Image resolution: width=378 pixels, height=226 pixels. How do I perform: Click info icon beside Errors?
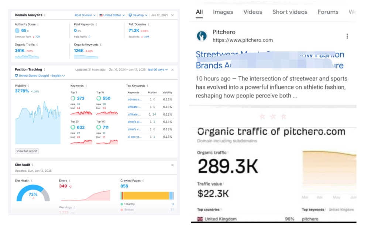coord(70,181)
